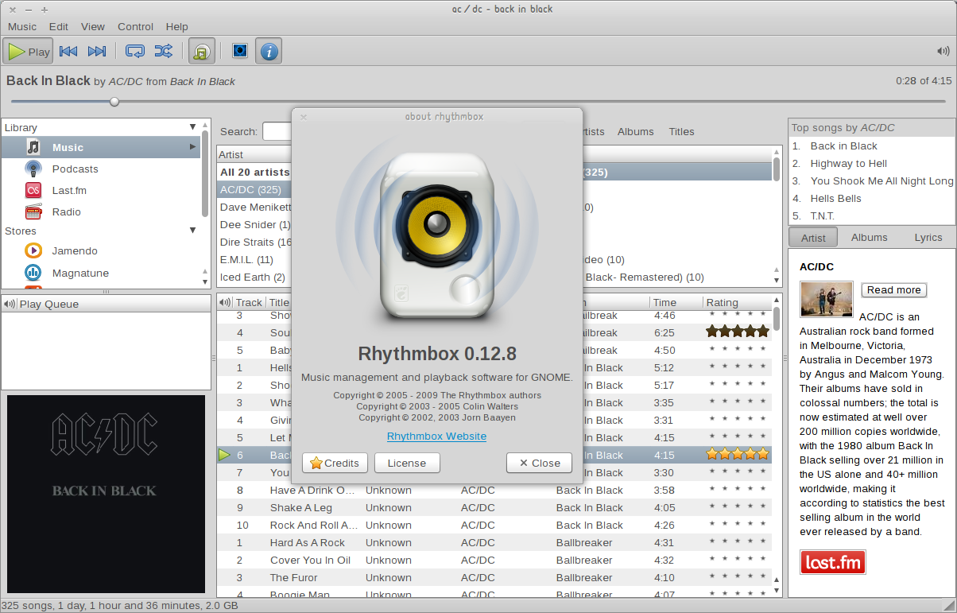957x613 pixels.
Task: Select T.N.T. in top songs
Action: tap(823, 215)
